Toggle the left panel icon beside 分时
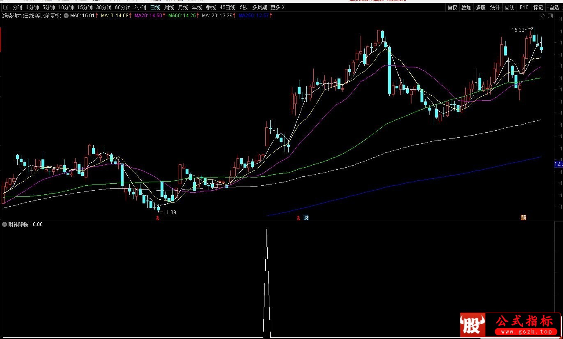The image size is (563, 339). [5, 7]
